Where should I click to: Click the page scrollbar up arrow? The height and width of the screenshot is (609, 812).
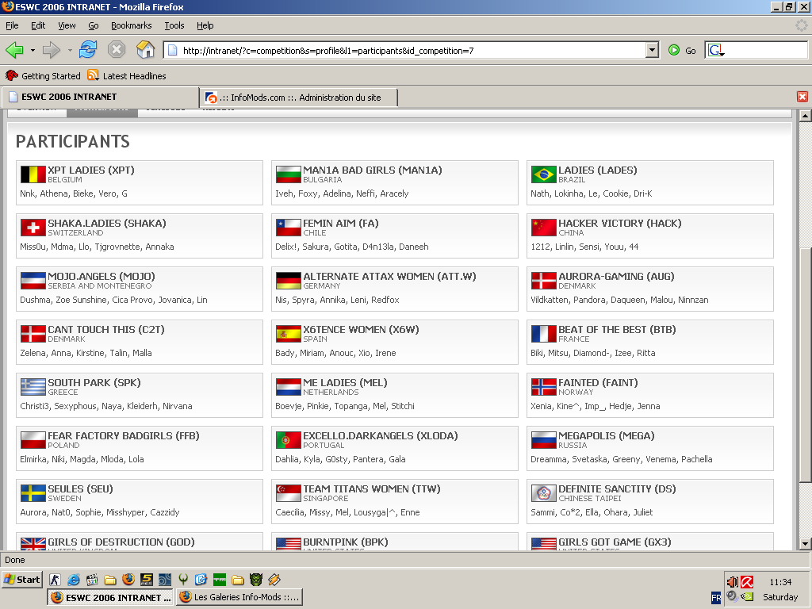(x=805, y=116)
